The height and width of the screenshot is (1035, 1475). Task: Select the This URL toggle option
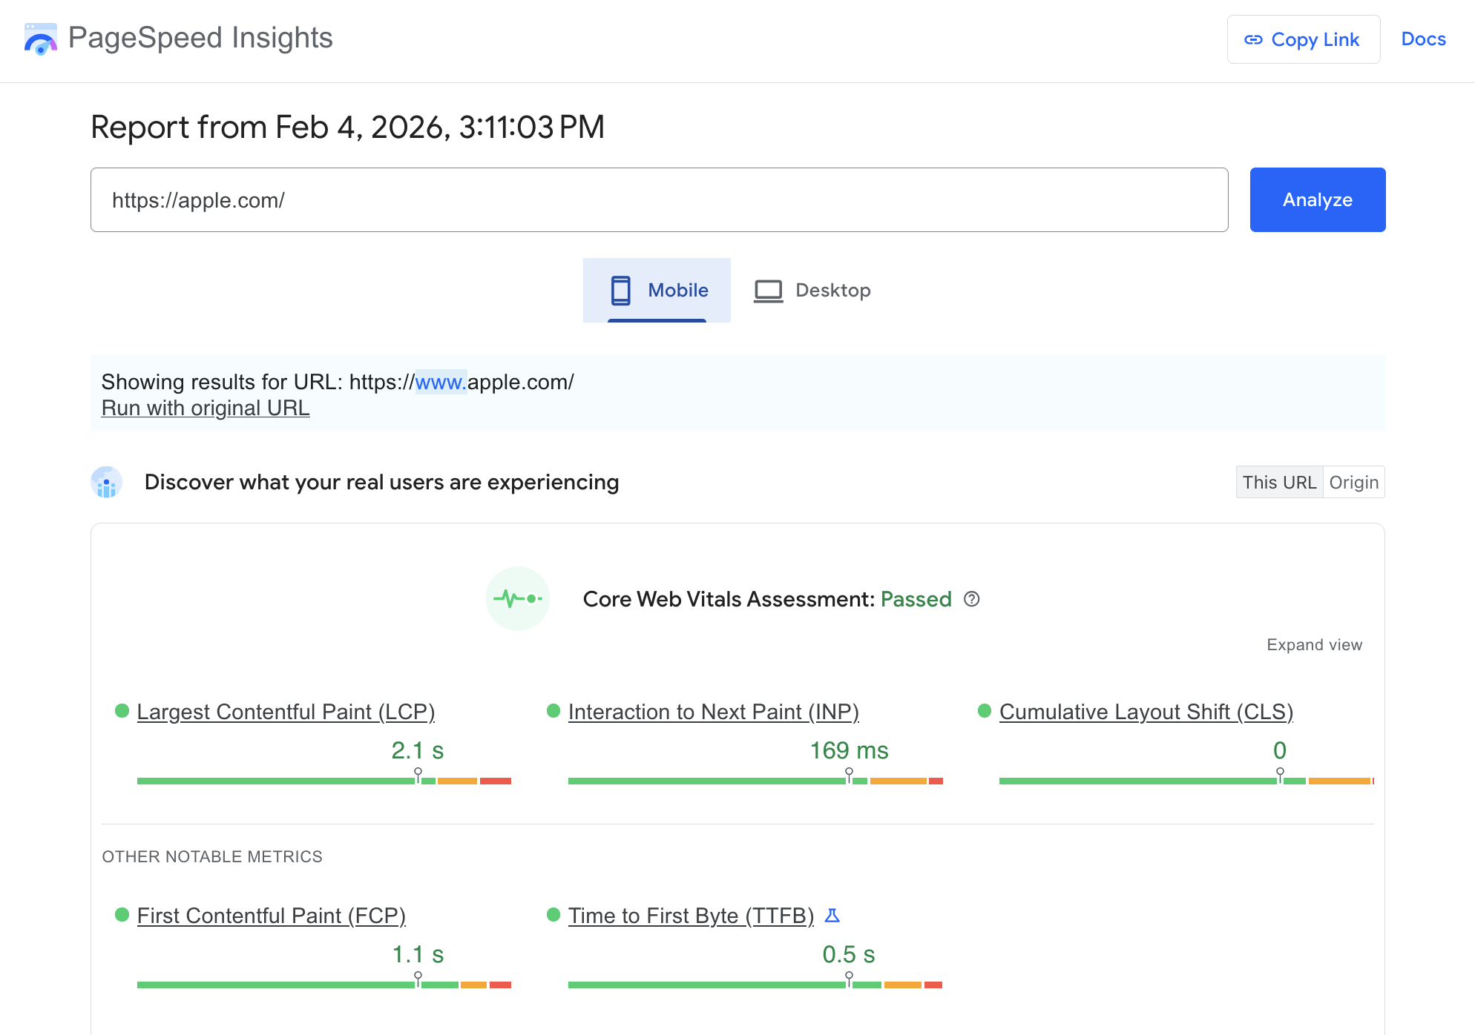(1279, 482)
